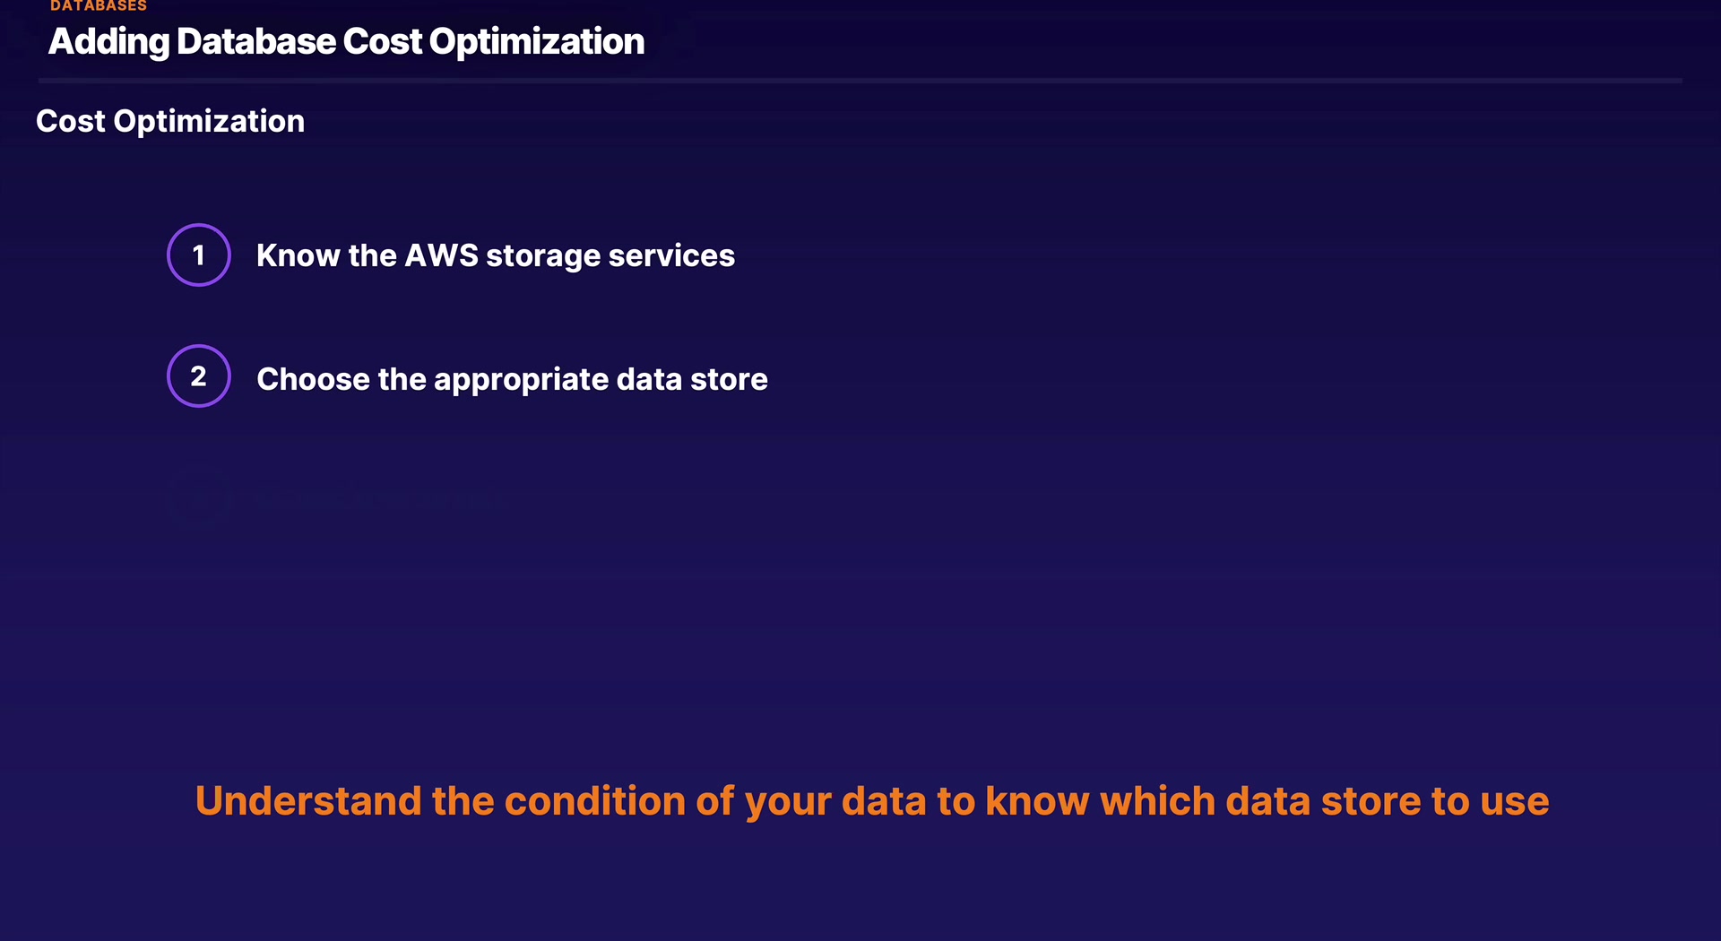Click the Adding Database Cost Optimization title

pos(346,42)
